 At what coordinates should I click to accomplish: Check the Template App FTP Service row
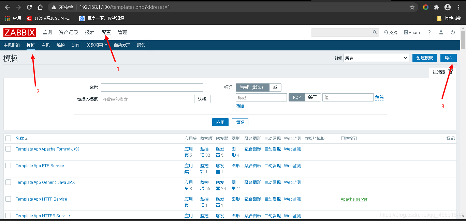(8, 165)
